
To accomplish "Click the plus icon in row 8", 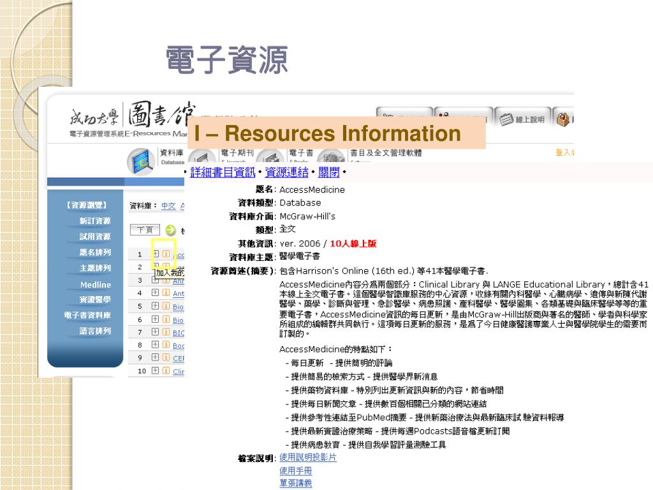I will pyautogui.click(x=156, y=344).
